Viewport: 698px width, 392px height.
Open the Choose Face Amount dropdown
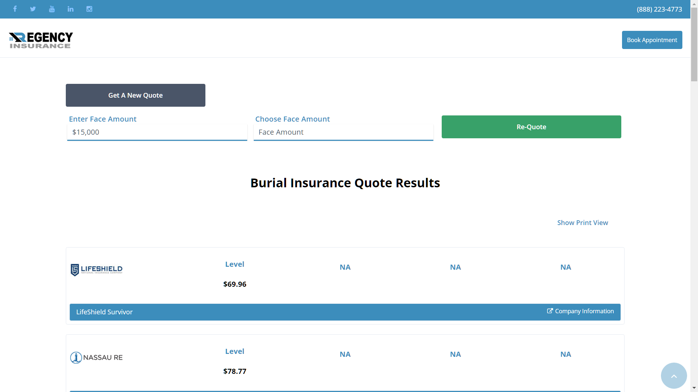[343, 132]
